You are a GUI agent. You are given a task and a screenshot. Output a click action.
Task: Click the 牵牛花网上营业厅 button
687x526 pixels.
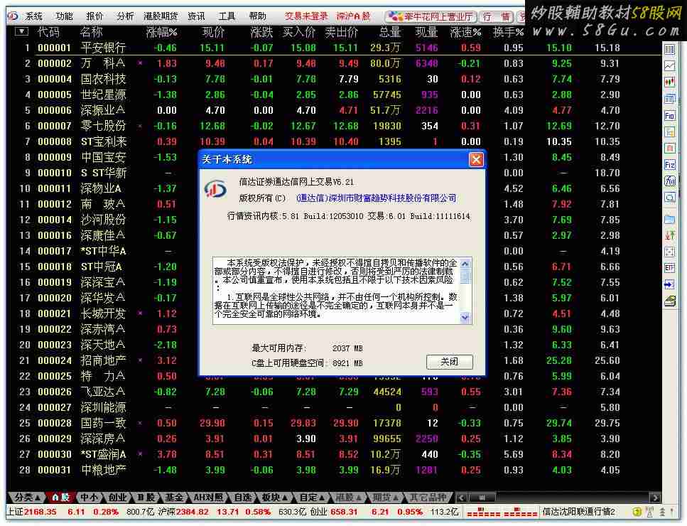(x=431, y=16)
